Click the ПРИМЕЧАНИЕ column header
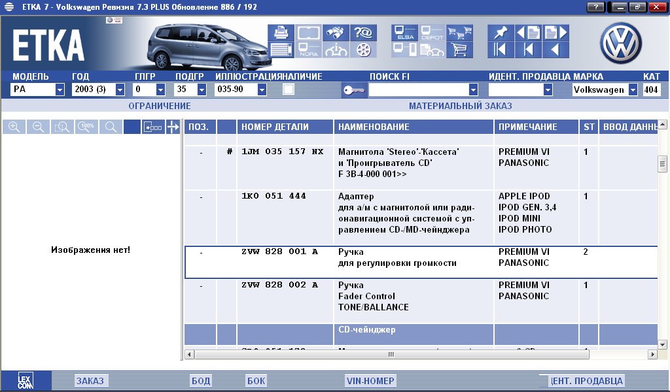 [537, 127]
